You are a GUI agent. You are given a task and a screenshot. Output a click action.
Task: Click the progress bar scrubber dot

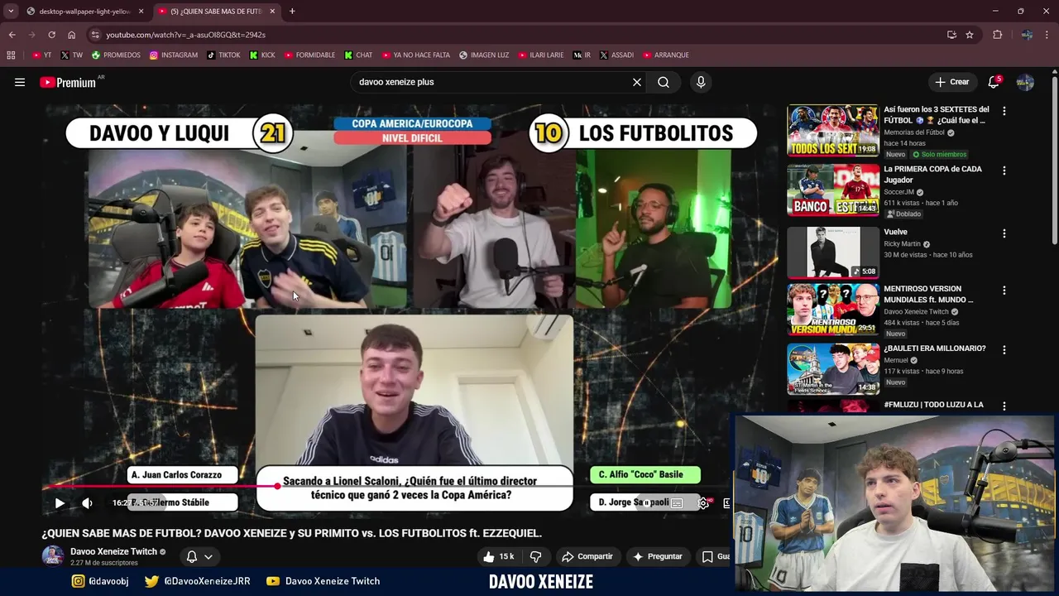[276, 486]
